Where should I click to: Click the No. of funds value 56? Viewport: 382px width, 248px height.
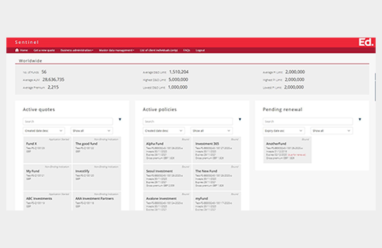pyautogui.click(x=44, y=72)
